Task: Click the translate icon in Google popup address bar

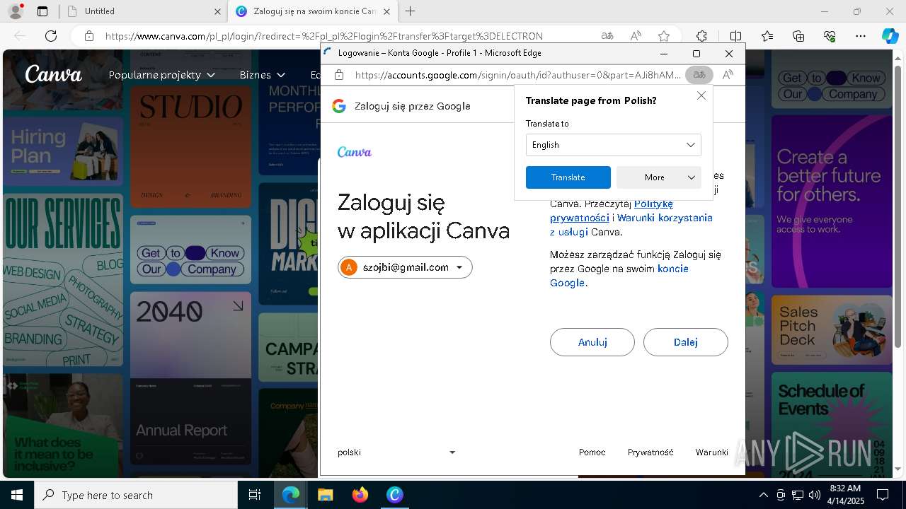Action: point(699,75)
